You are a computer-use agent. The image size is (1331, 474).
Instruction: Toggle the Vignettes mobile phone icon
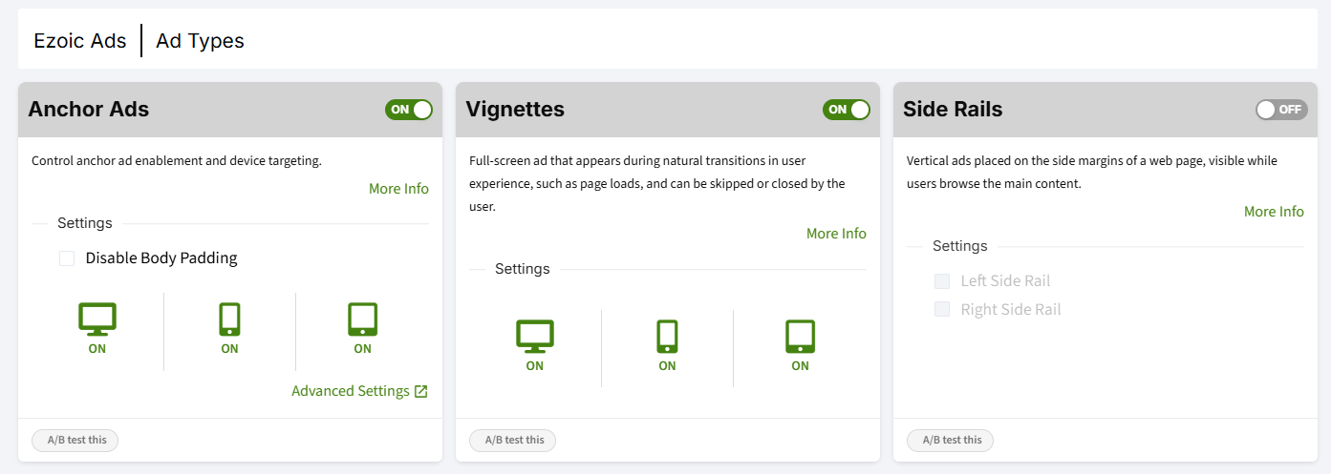667,336
